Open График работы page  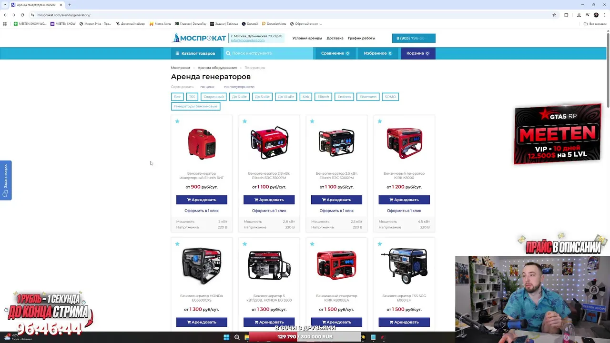(x=362, y=38)
